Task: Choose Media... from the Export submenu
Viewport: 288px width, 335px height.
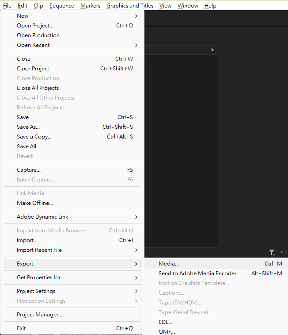Action: (x=169, y=264)
